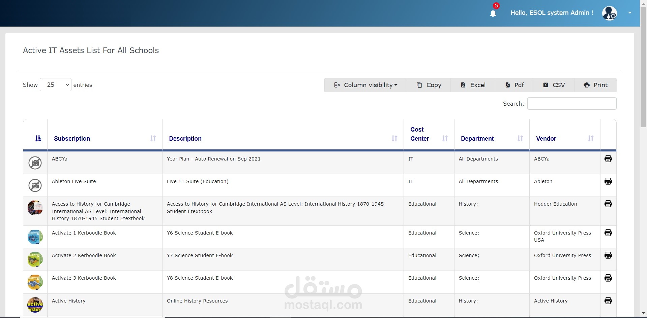Click the 'Hello, ESOL system Admin !' greeting
The height and width of the screenshot is (318, 647).
pos(552,13)
